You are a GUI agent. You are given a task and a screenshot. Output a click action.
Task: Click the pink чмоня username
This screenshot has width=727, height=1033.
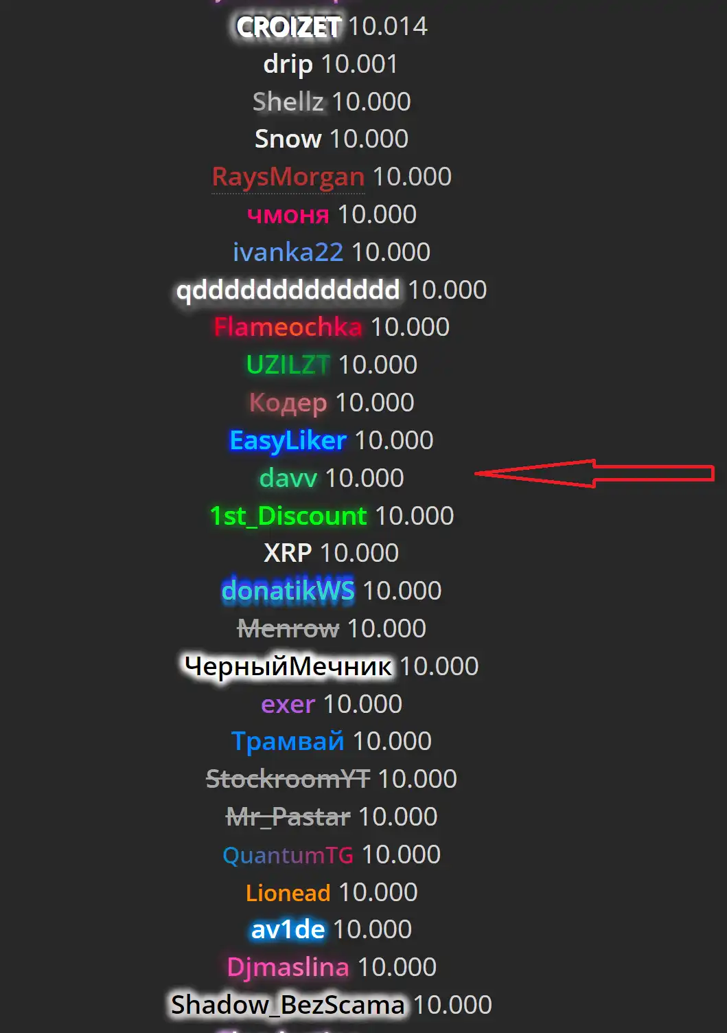click(288, 215)
